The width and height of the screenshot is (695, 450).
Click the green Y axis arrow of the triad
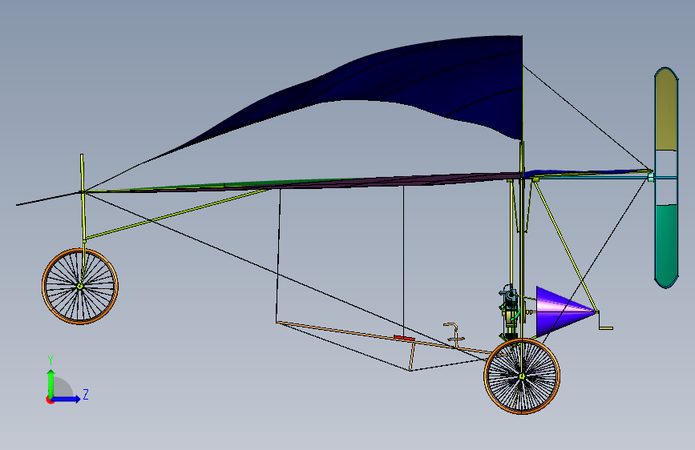click(x=51, y=383)
